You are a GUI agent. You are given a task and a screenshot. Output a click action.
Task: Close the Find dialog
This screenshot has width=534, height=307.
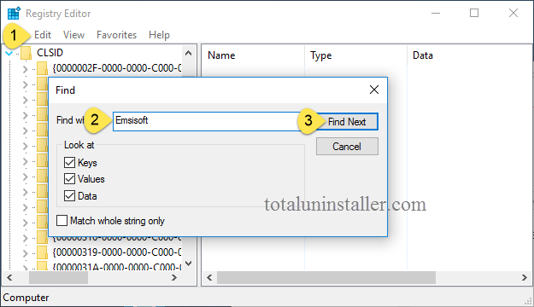click(x=374, y=90)
